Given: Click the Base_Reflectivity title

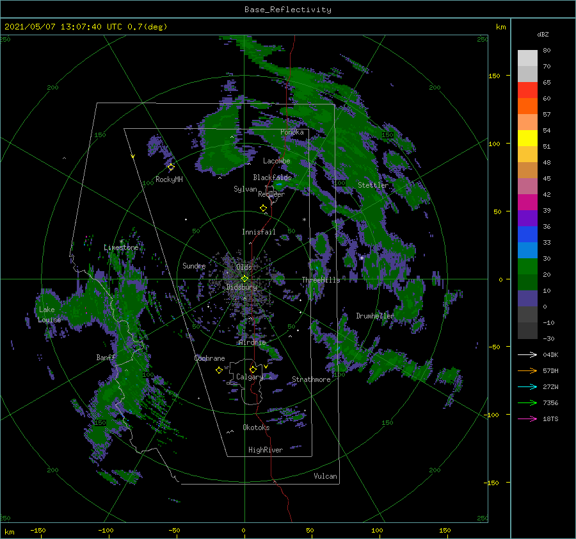Looking at the screenshot, I should pos(288,10).
